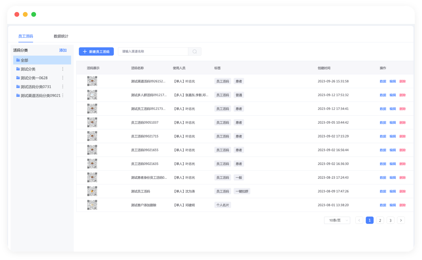Open options menu for 测试分类 folder

tap(63, 69)
